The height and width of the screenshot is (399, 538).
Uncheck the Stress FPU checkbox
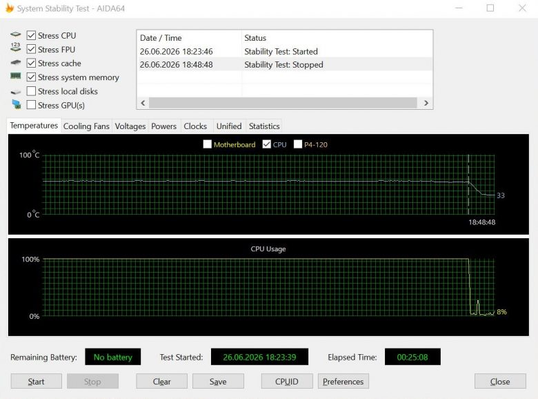31,49
